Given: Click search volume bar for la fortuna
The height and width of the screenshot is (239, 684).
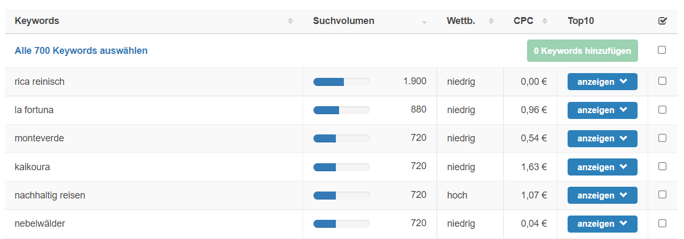Looking at the screenshot, I should click(341, 110).
